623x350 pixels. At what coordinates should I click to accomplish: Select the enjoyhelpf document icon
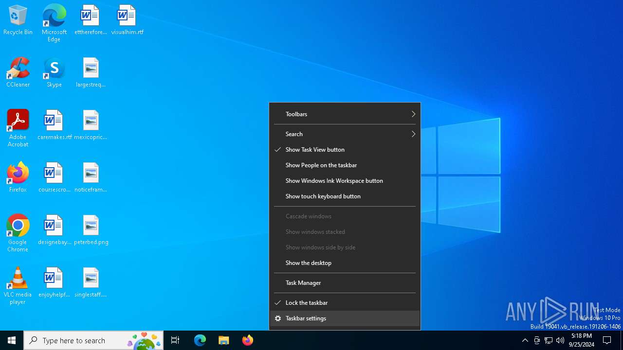[x=54, y=282]
